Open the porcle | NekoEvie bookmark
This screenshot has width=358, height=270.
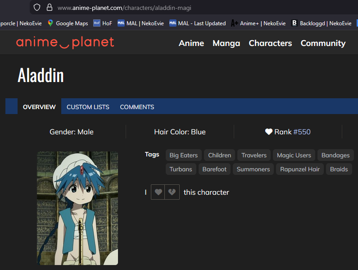pyautogui.click(x=21, y=23)
